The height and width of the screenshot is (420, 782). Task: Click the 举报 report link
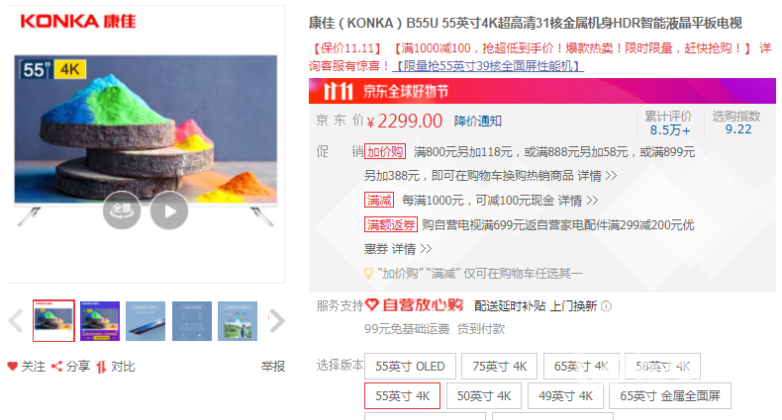point(273,367)
